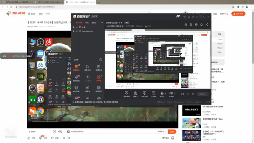Click the browser reload button
Viewport: 254px width, 143px height.
[11, 7]
